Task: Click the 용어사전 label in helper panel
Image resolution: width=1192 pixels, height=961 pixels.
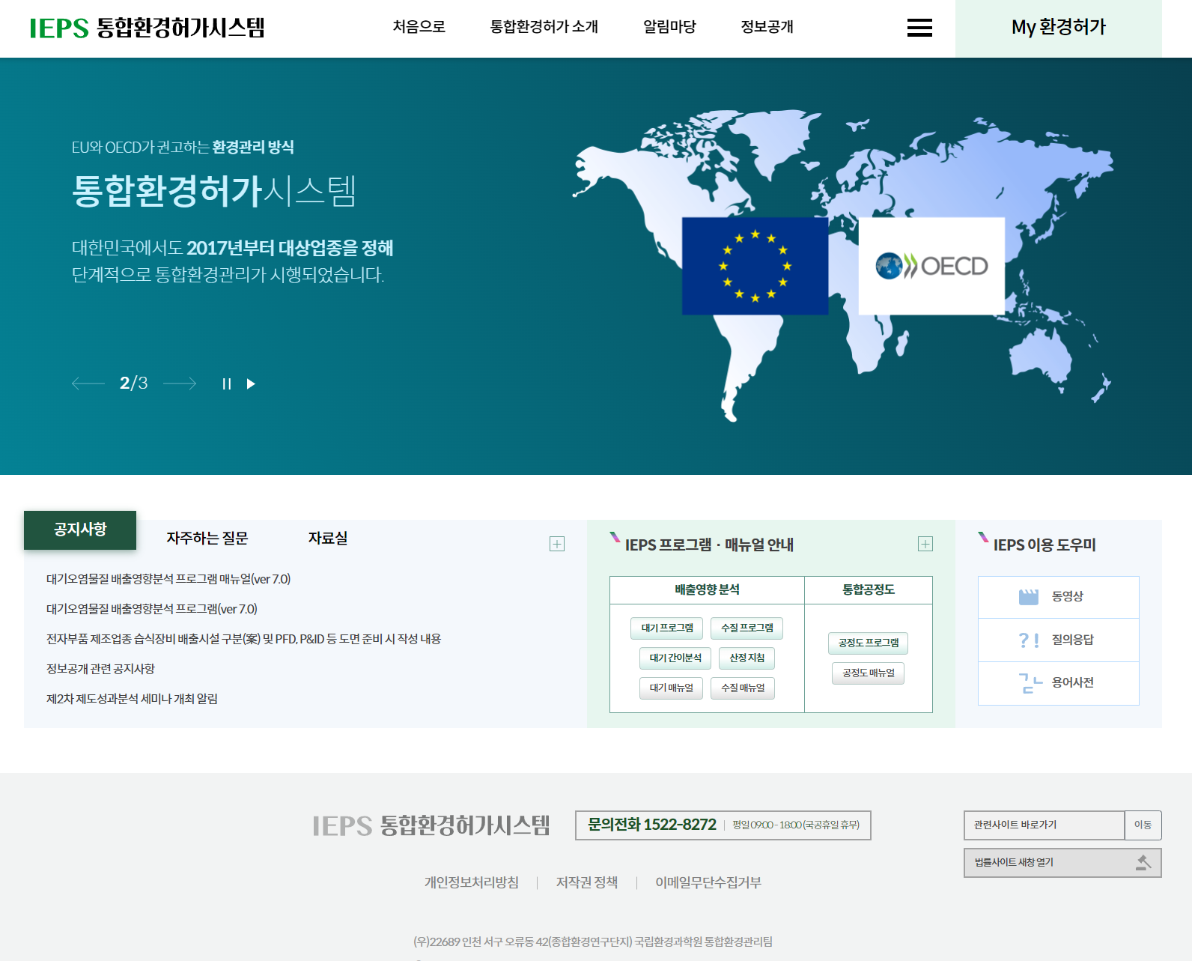Action: pyautogui.click(x=1073, y=683)
